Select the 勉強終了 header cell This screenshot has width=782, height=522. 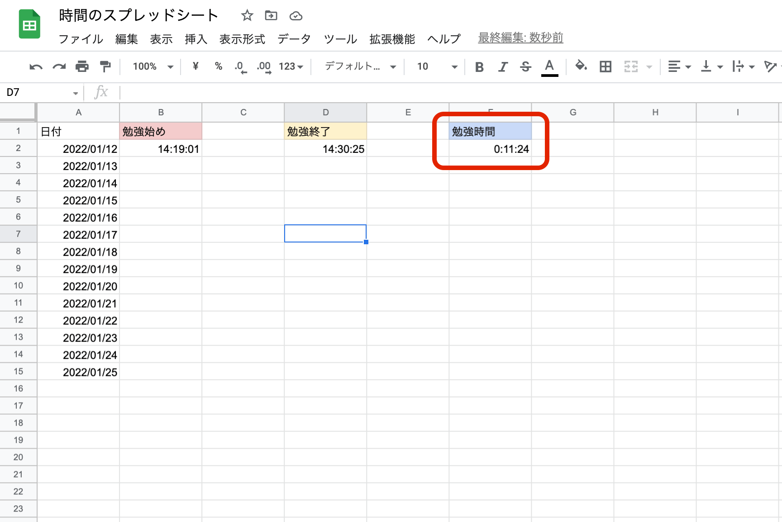[325, 131]
